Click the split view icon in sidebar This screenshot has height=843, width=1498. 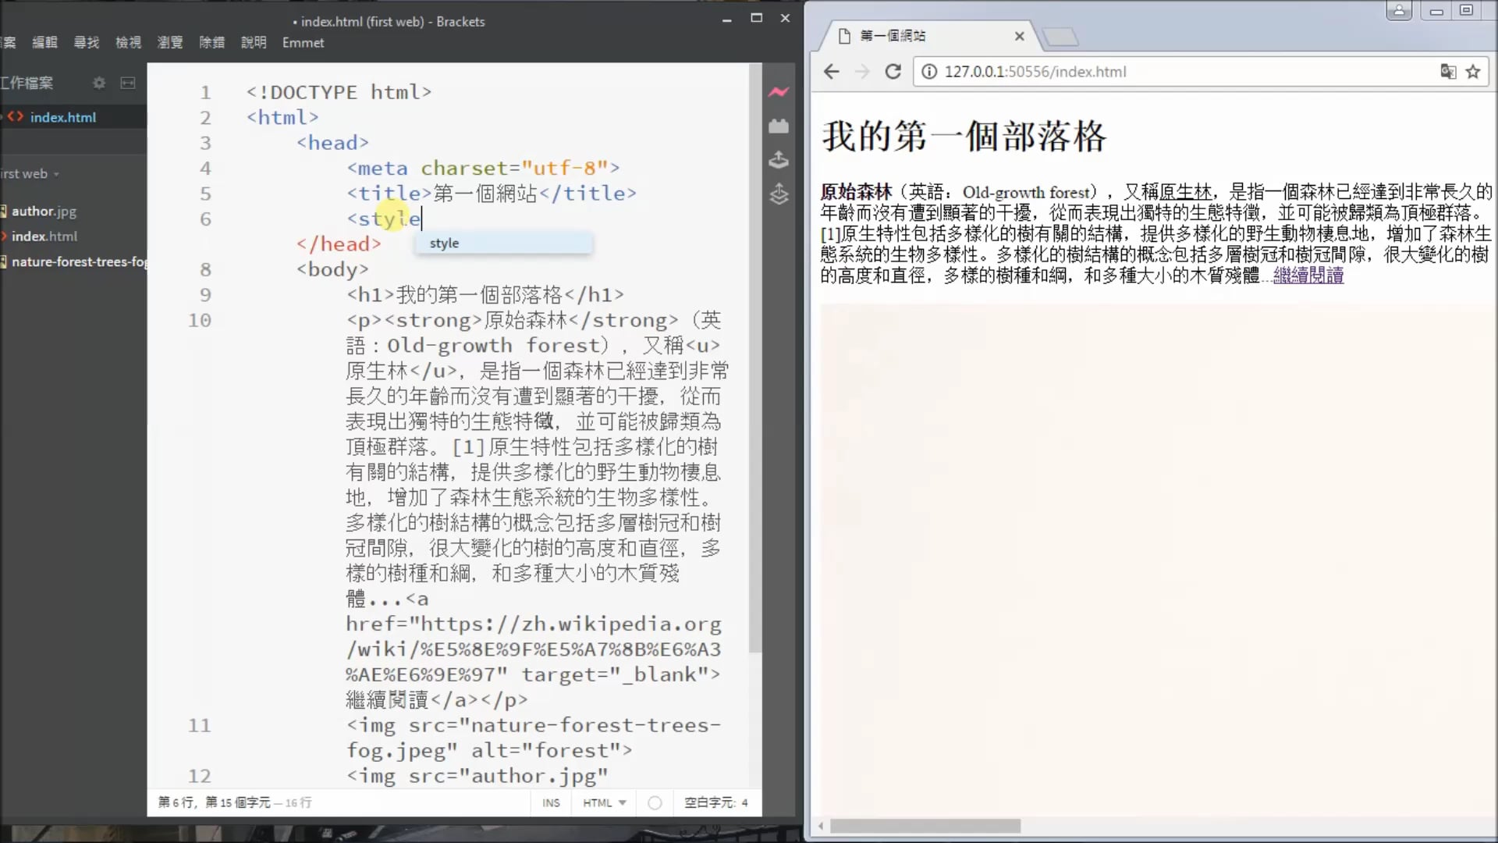pos(128,83)
